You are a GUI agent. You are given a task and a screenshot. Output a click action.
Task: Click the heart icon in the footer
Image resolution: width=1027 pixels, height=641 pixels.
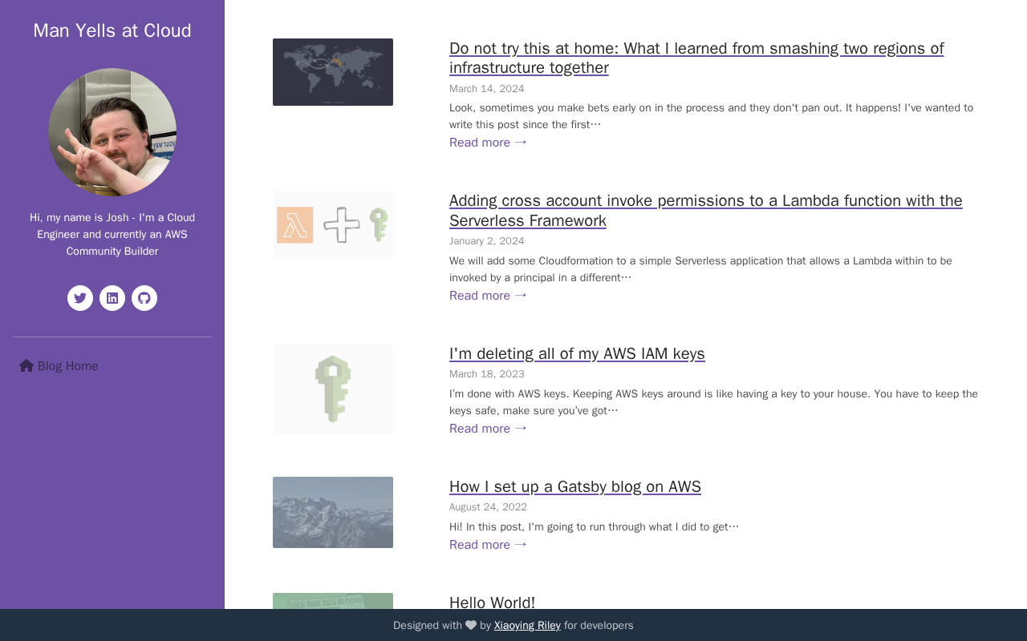click(x=471, y=625)
